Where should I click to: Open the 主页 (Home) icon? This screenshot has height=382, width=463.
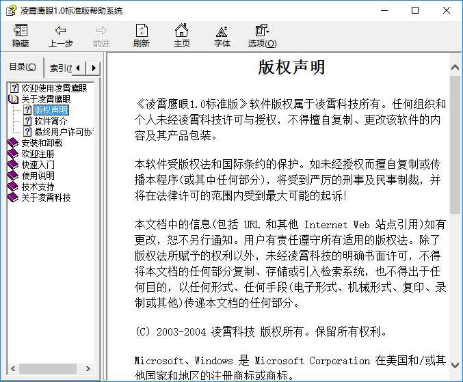coord(181,30)
